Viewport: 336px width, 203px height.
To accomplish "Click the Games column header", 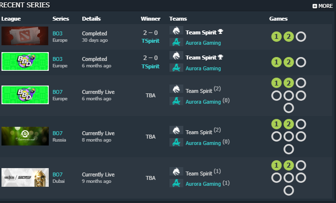I will tap(278, 19).
